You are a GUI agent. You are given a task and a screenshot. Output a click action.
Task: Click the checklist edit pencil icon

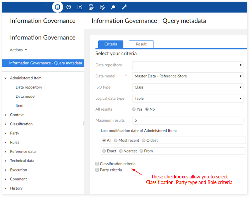click(102, 7)
